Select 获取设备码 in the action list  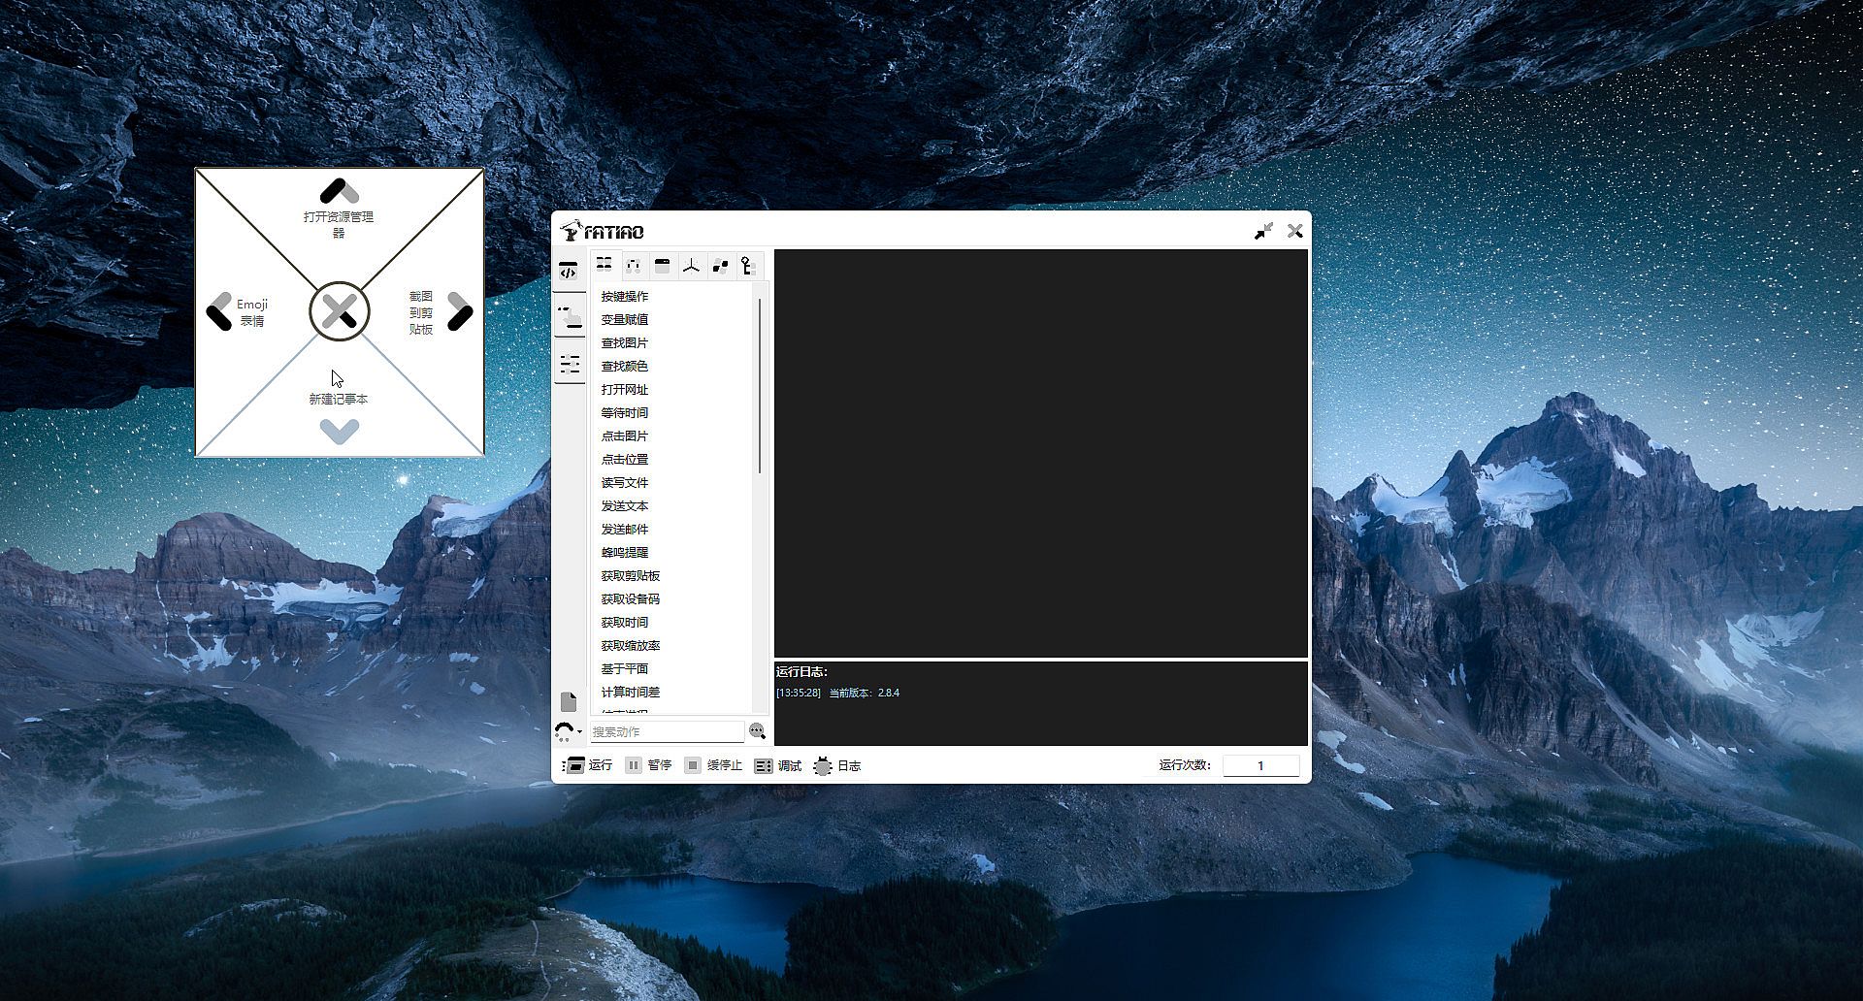[630, 599]
